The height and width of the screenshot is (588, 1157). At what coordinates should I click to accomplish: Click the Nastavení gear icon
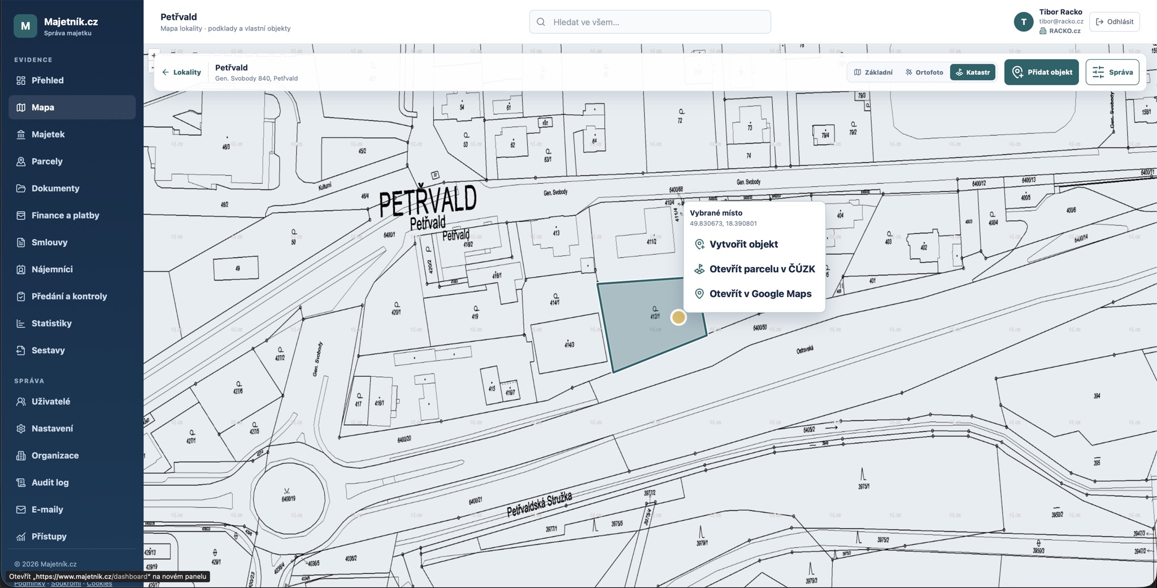pyautogui.click(x=21, y=429)
